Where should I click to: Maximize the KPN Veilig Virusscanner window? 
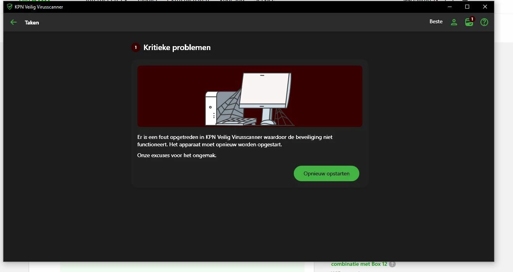click(x=467, y=7)
